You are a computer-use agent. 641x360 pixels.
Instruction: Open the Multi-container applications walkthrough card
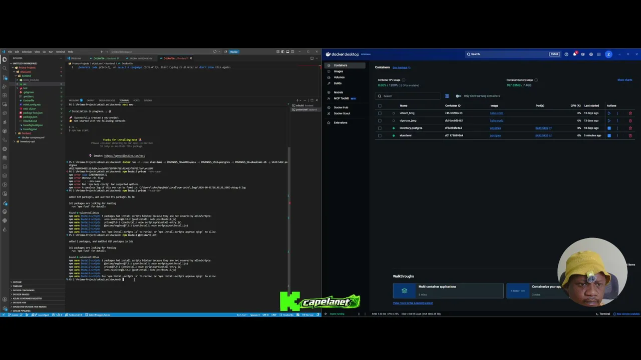pyautogui.click(x=448, y=290)
